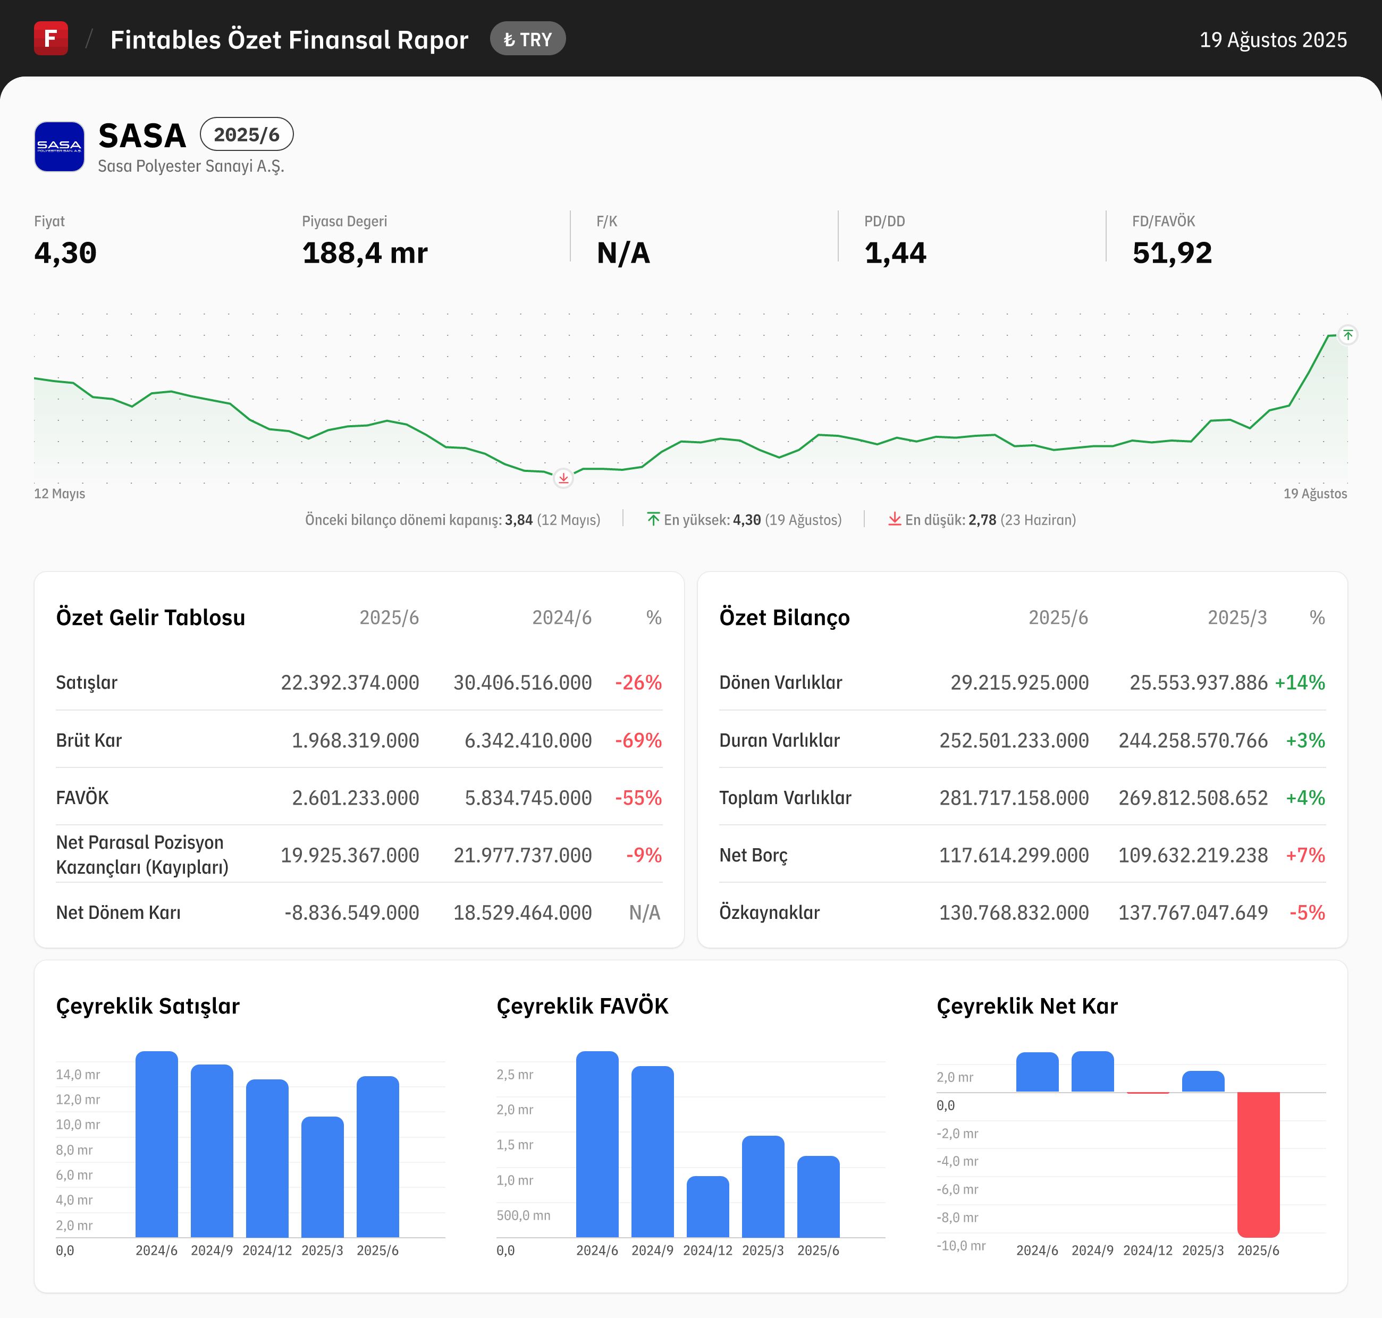Click the 2024/12 bar in Çeyreklik FAVÖK

(707, 1207)
